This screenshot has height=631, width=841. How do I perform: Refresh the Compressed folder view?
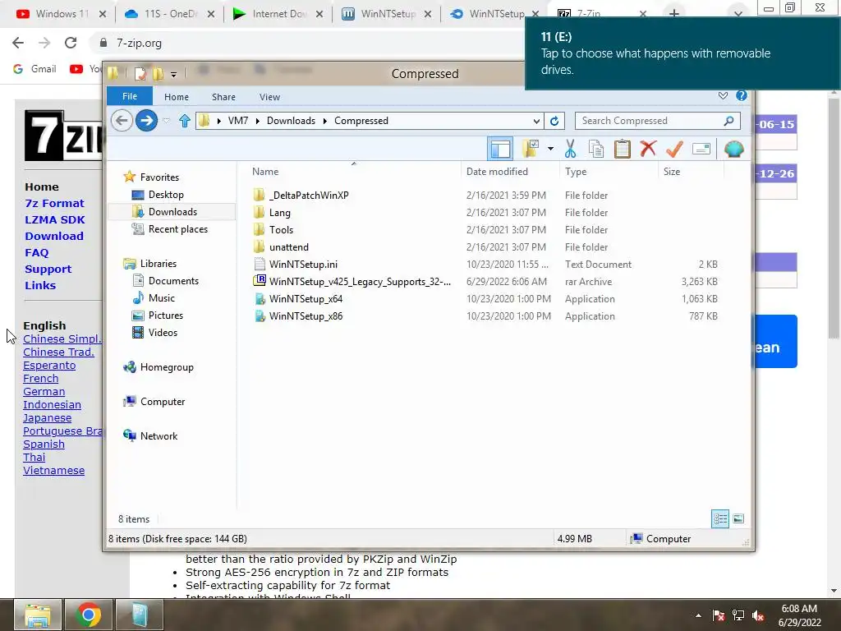[554, 121]
